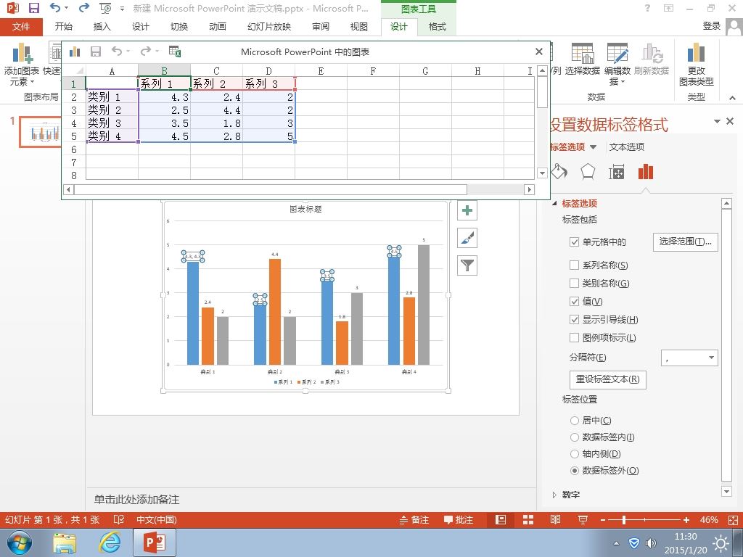Check the 类别名称(G) checkbox
This screenshot has width=743, height=557.
click(x=575, y=284)
